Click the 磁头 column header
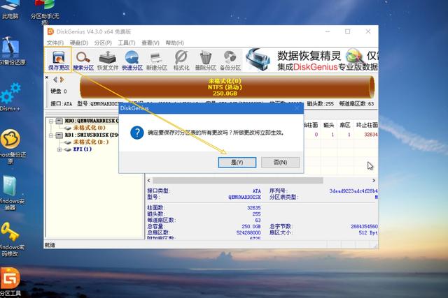Screen dimensions: 448x298 [x=328, y=125]
